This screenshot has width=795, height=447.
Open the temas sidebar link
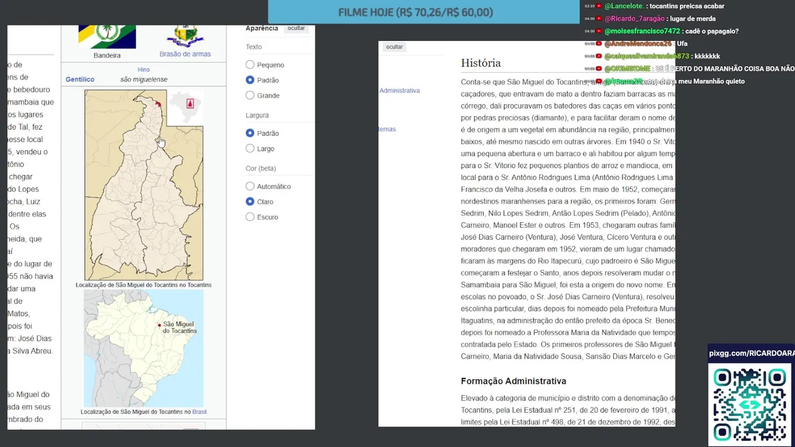pyautogui.click(x=387, y=129)
